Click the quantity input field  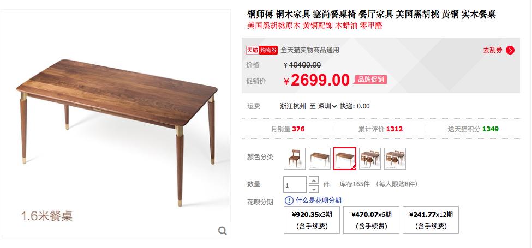295,185
